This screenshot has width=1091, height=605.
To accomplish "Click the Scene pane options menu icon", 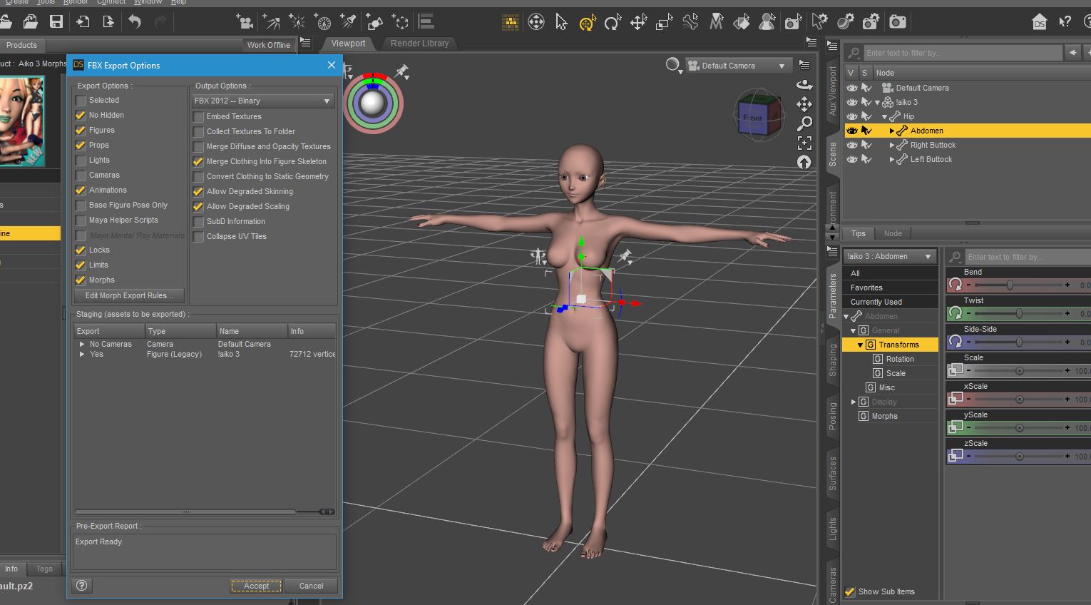I will tap(832, 46).
